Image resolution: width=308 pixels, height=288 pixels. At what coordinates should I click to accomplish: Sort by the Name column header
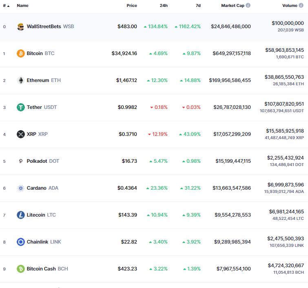22,5
